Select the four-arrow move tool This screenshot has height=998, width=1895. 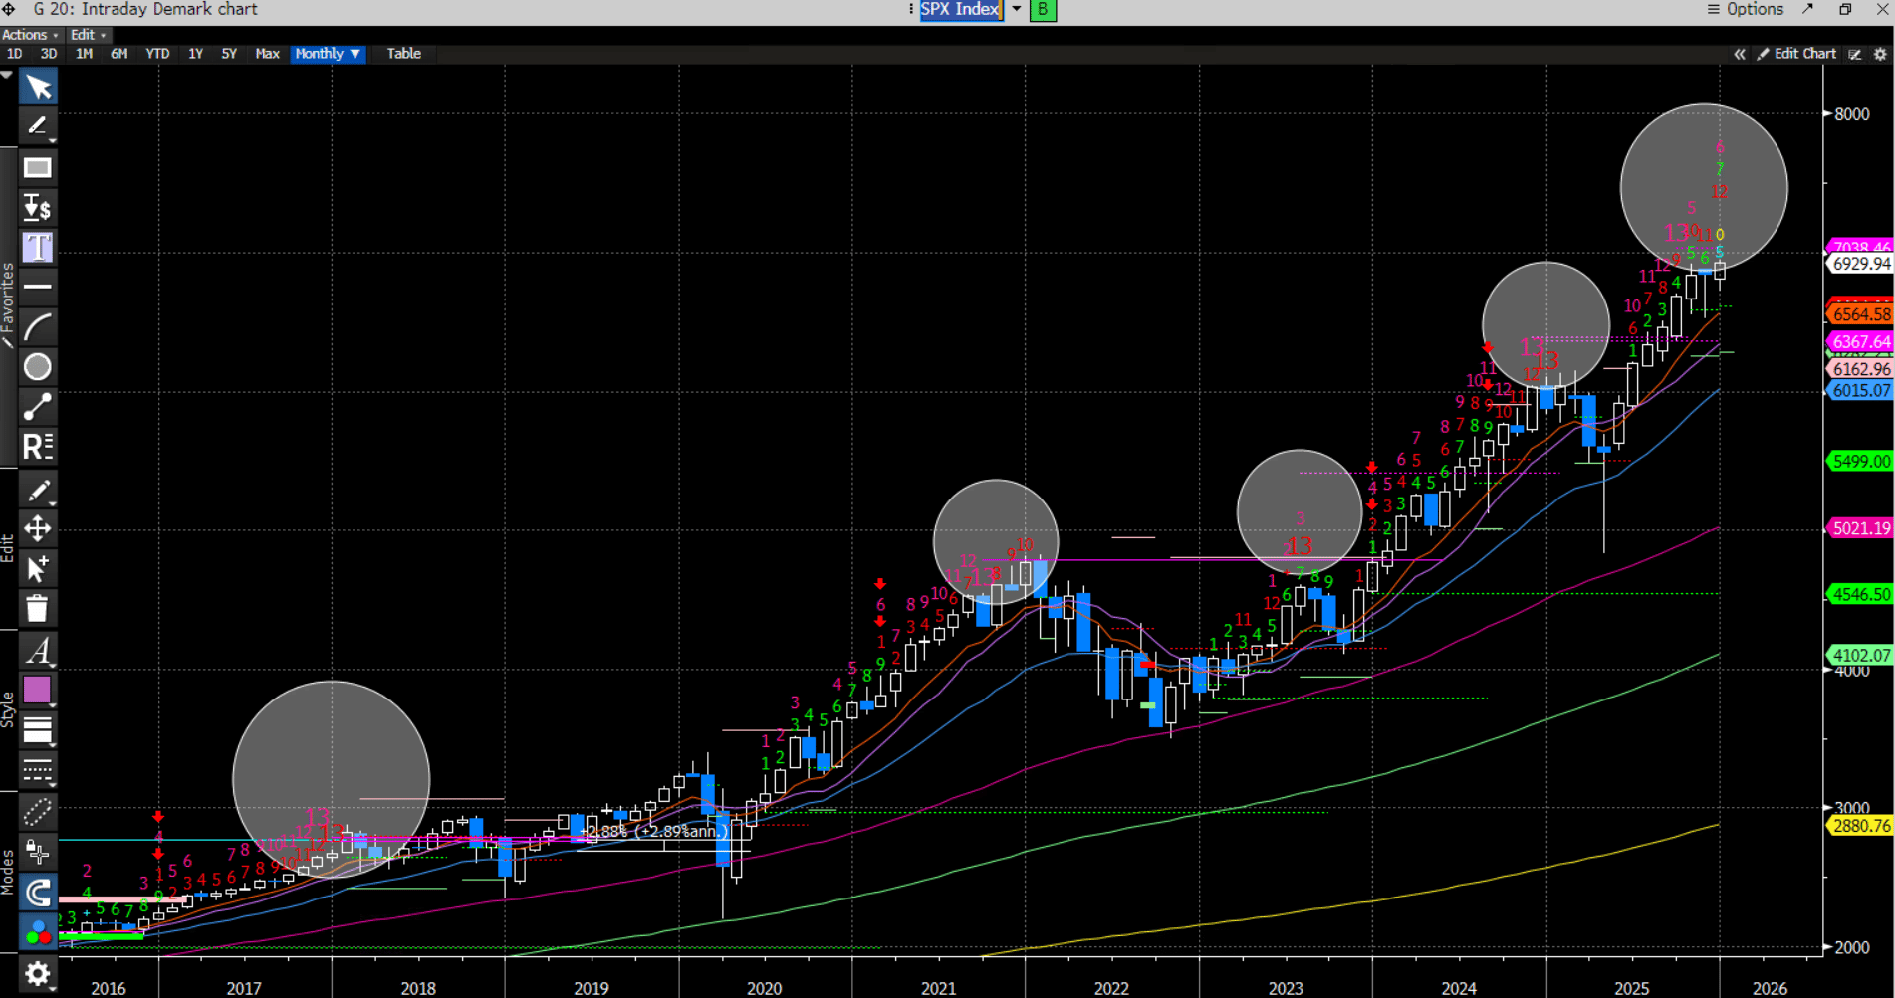[38, 528]
